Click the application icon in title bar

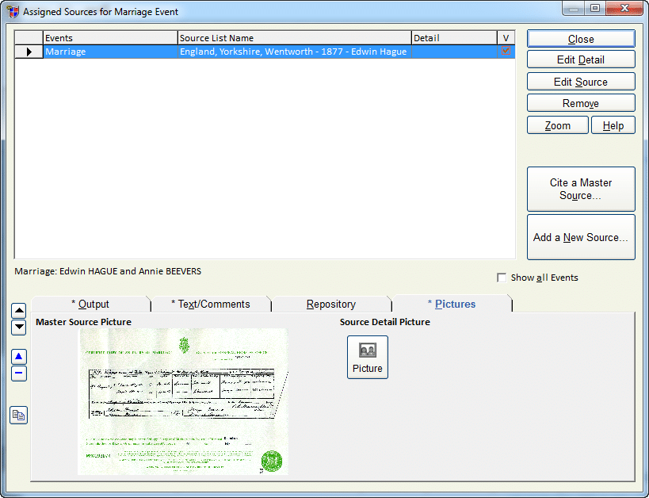pos(13,12)
